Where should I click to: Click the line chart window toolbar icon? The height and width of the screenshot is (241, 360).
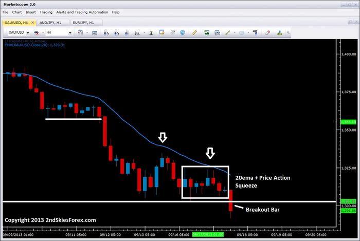(x=80, y=32)
